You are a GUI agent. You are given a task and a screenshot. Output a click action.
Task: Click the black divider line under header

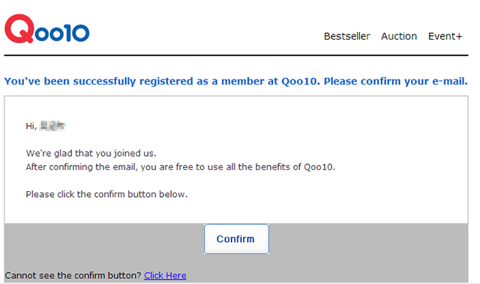(x=236, y=55)
